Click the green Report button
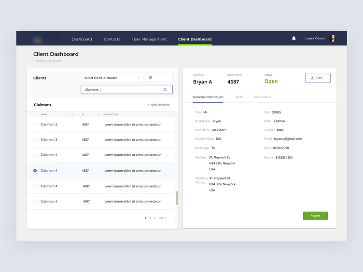 [315, 216]
